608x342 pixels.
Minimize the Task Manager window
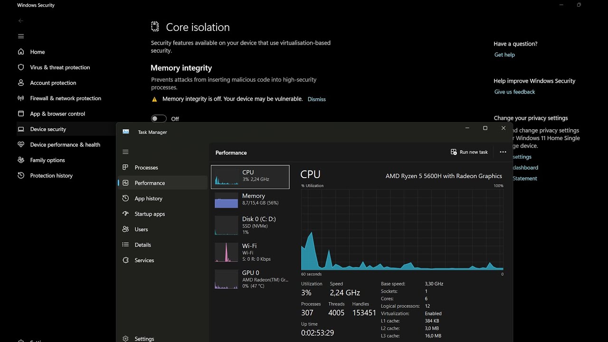pos(467,128)
